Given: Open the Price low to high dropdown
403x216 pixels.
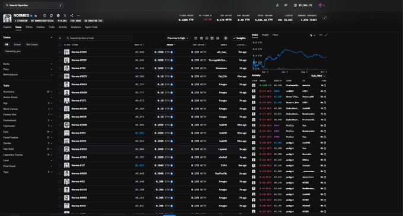Looking at the screenshot, I should pos(178,38).
